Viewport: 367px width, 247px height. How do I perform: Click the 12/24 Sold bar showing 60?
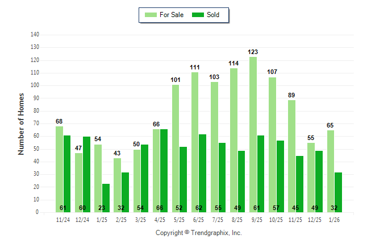pyautogui.click(x=86, y=174)
